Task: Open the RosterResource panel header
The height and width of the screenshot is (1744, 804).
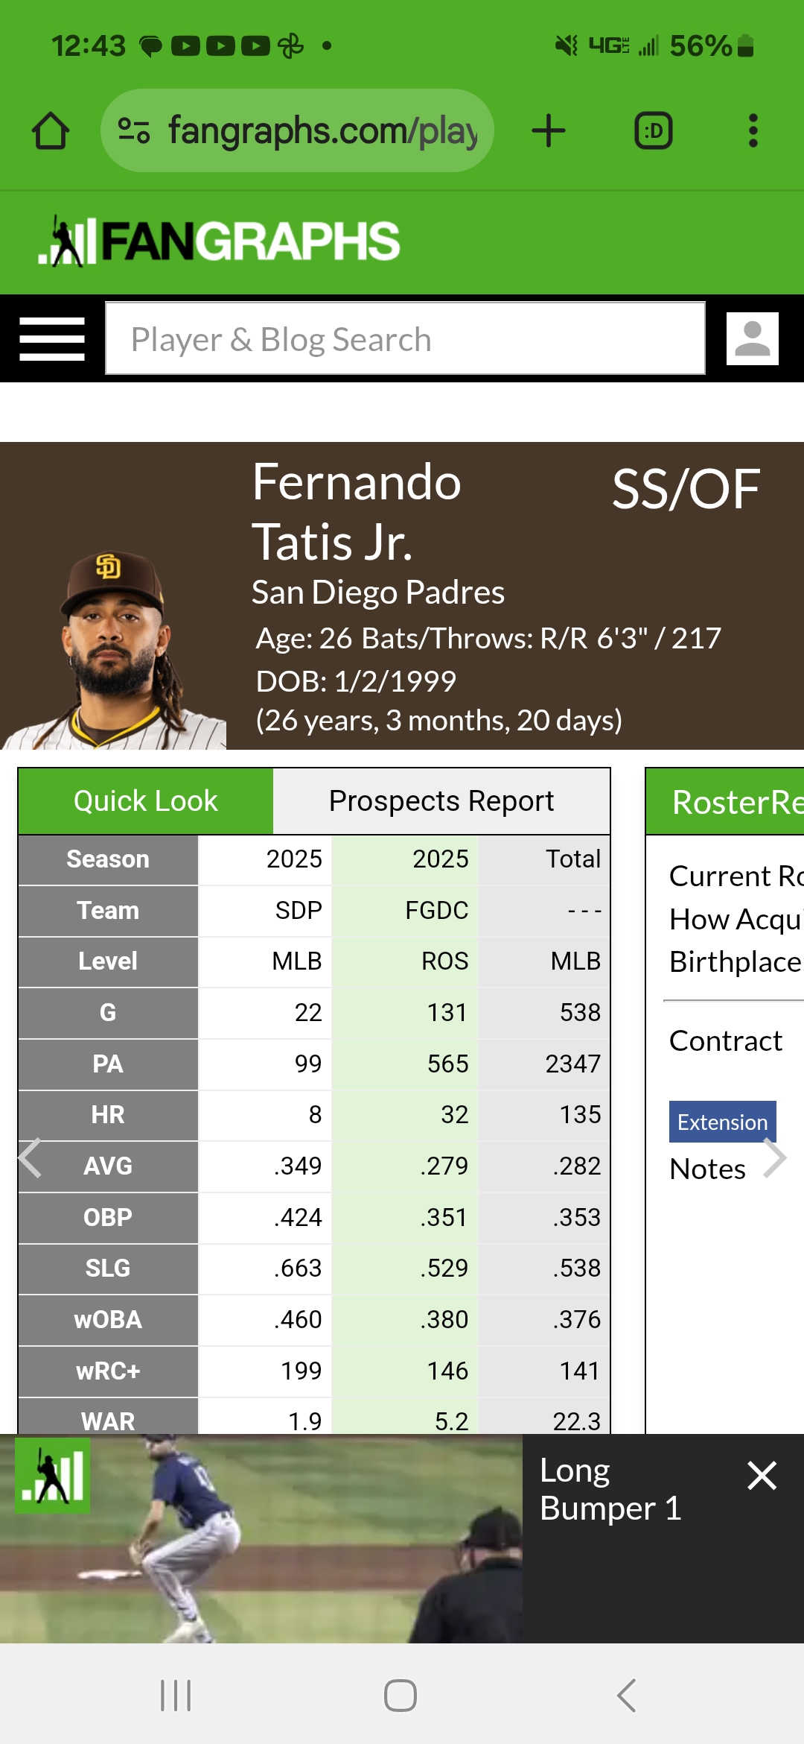Action: (x=725, y=802)
